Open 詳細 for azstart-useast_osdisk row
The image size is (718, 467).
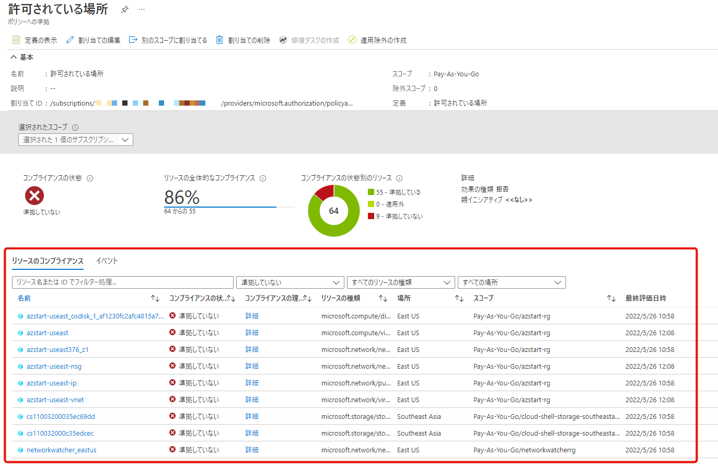pos(252,316)
